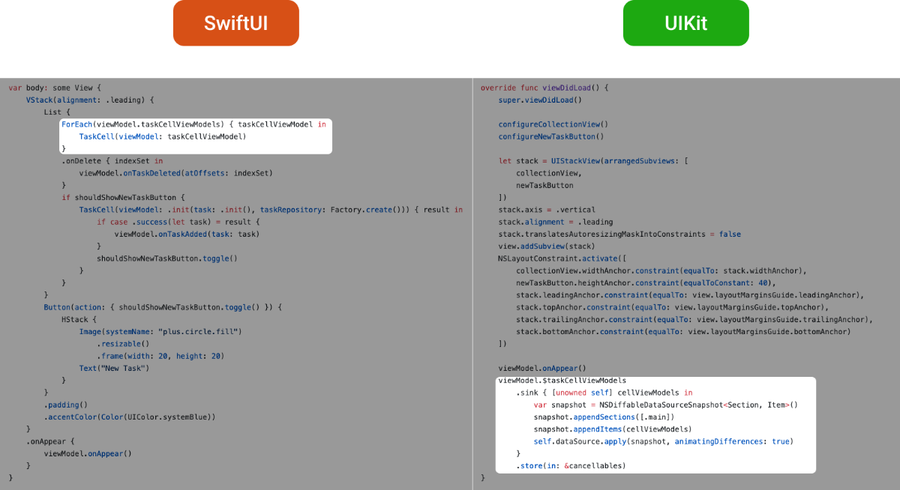Click the "stack.trailingAnchor.constraint" line
The width and height of the screenshot is (900, 490).
[694, 319]
